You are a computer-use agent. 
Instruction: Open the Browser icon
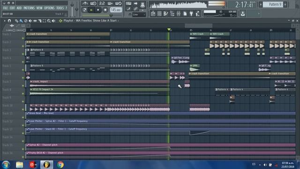[x=172, y=14]
